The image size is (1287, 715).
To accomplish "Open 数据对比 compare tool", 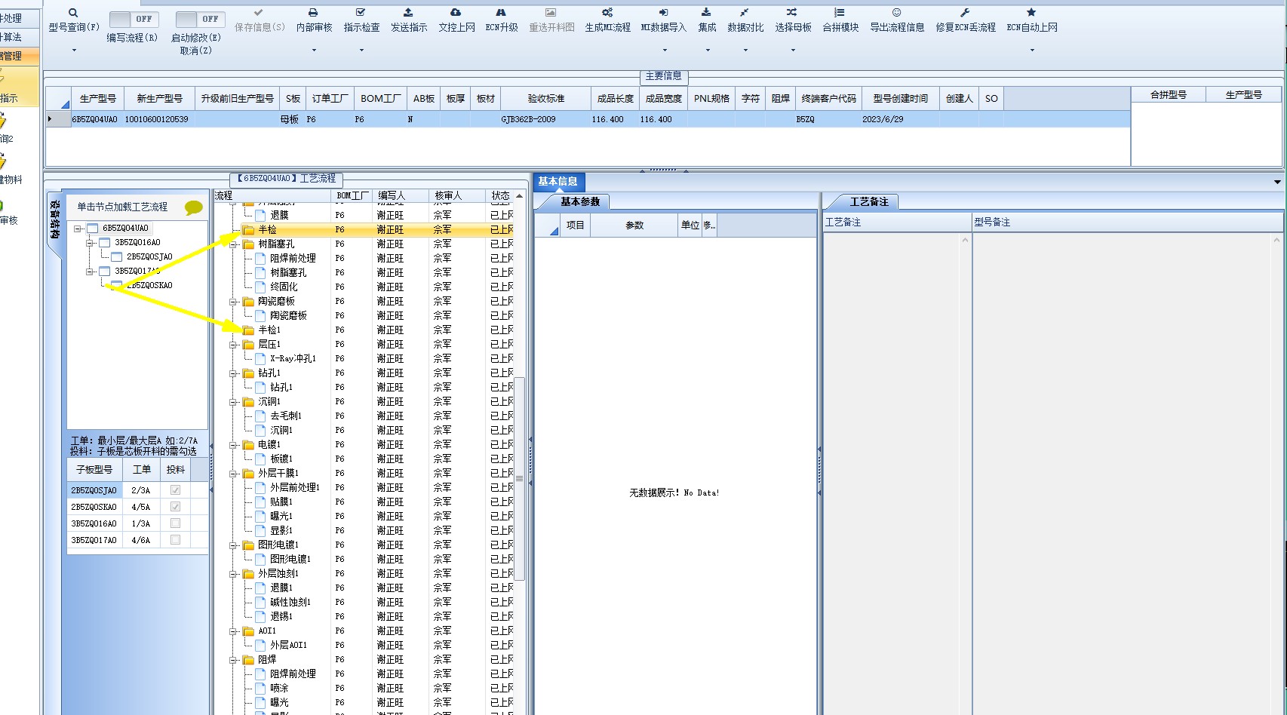I will click(745, 26).
